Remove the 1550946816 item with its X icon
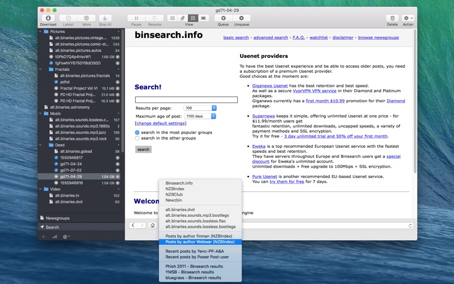 tap(117, 183)
